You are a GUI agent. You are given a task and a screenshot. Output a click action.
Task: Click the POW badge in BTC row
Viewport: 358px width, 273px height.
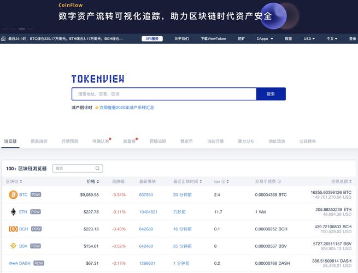click(x=36, y=194)
